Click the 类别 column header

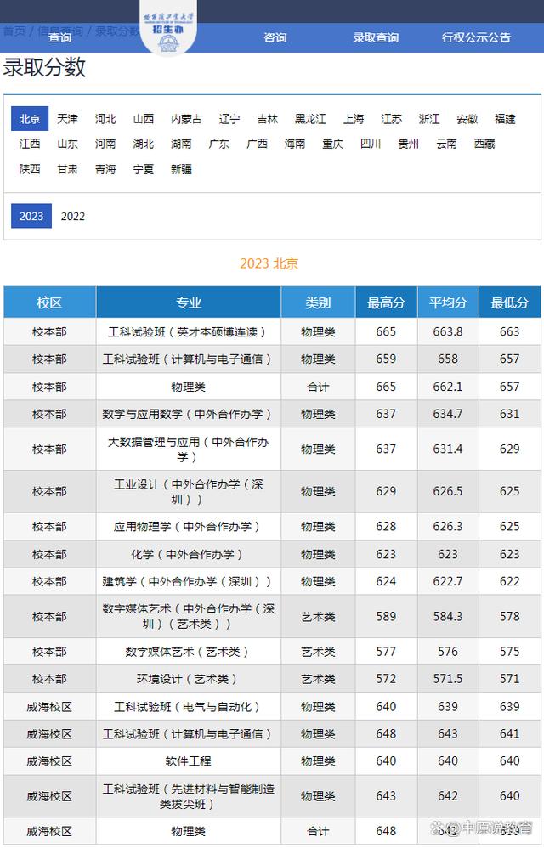click(x=318, y=302)
